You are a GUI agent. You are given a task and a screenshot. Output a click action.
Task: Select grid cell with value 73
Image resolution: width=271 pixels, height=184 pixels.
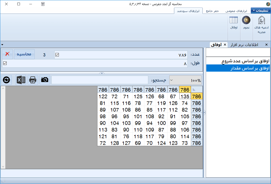[x=185, y=143]
